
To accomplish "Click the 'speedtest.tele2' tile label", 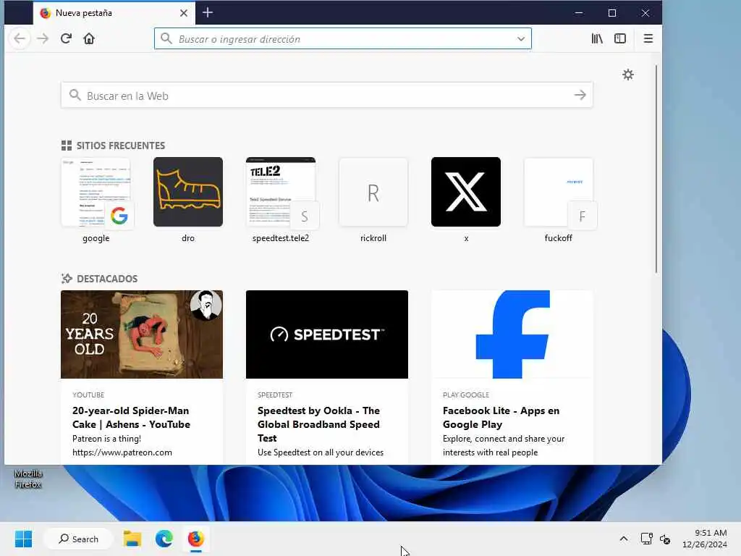I will (281, 238).
